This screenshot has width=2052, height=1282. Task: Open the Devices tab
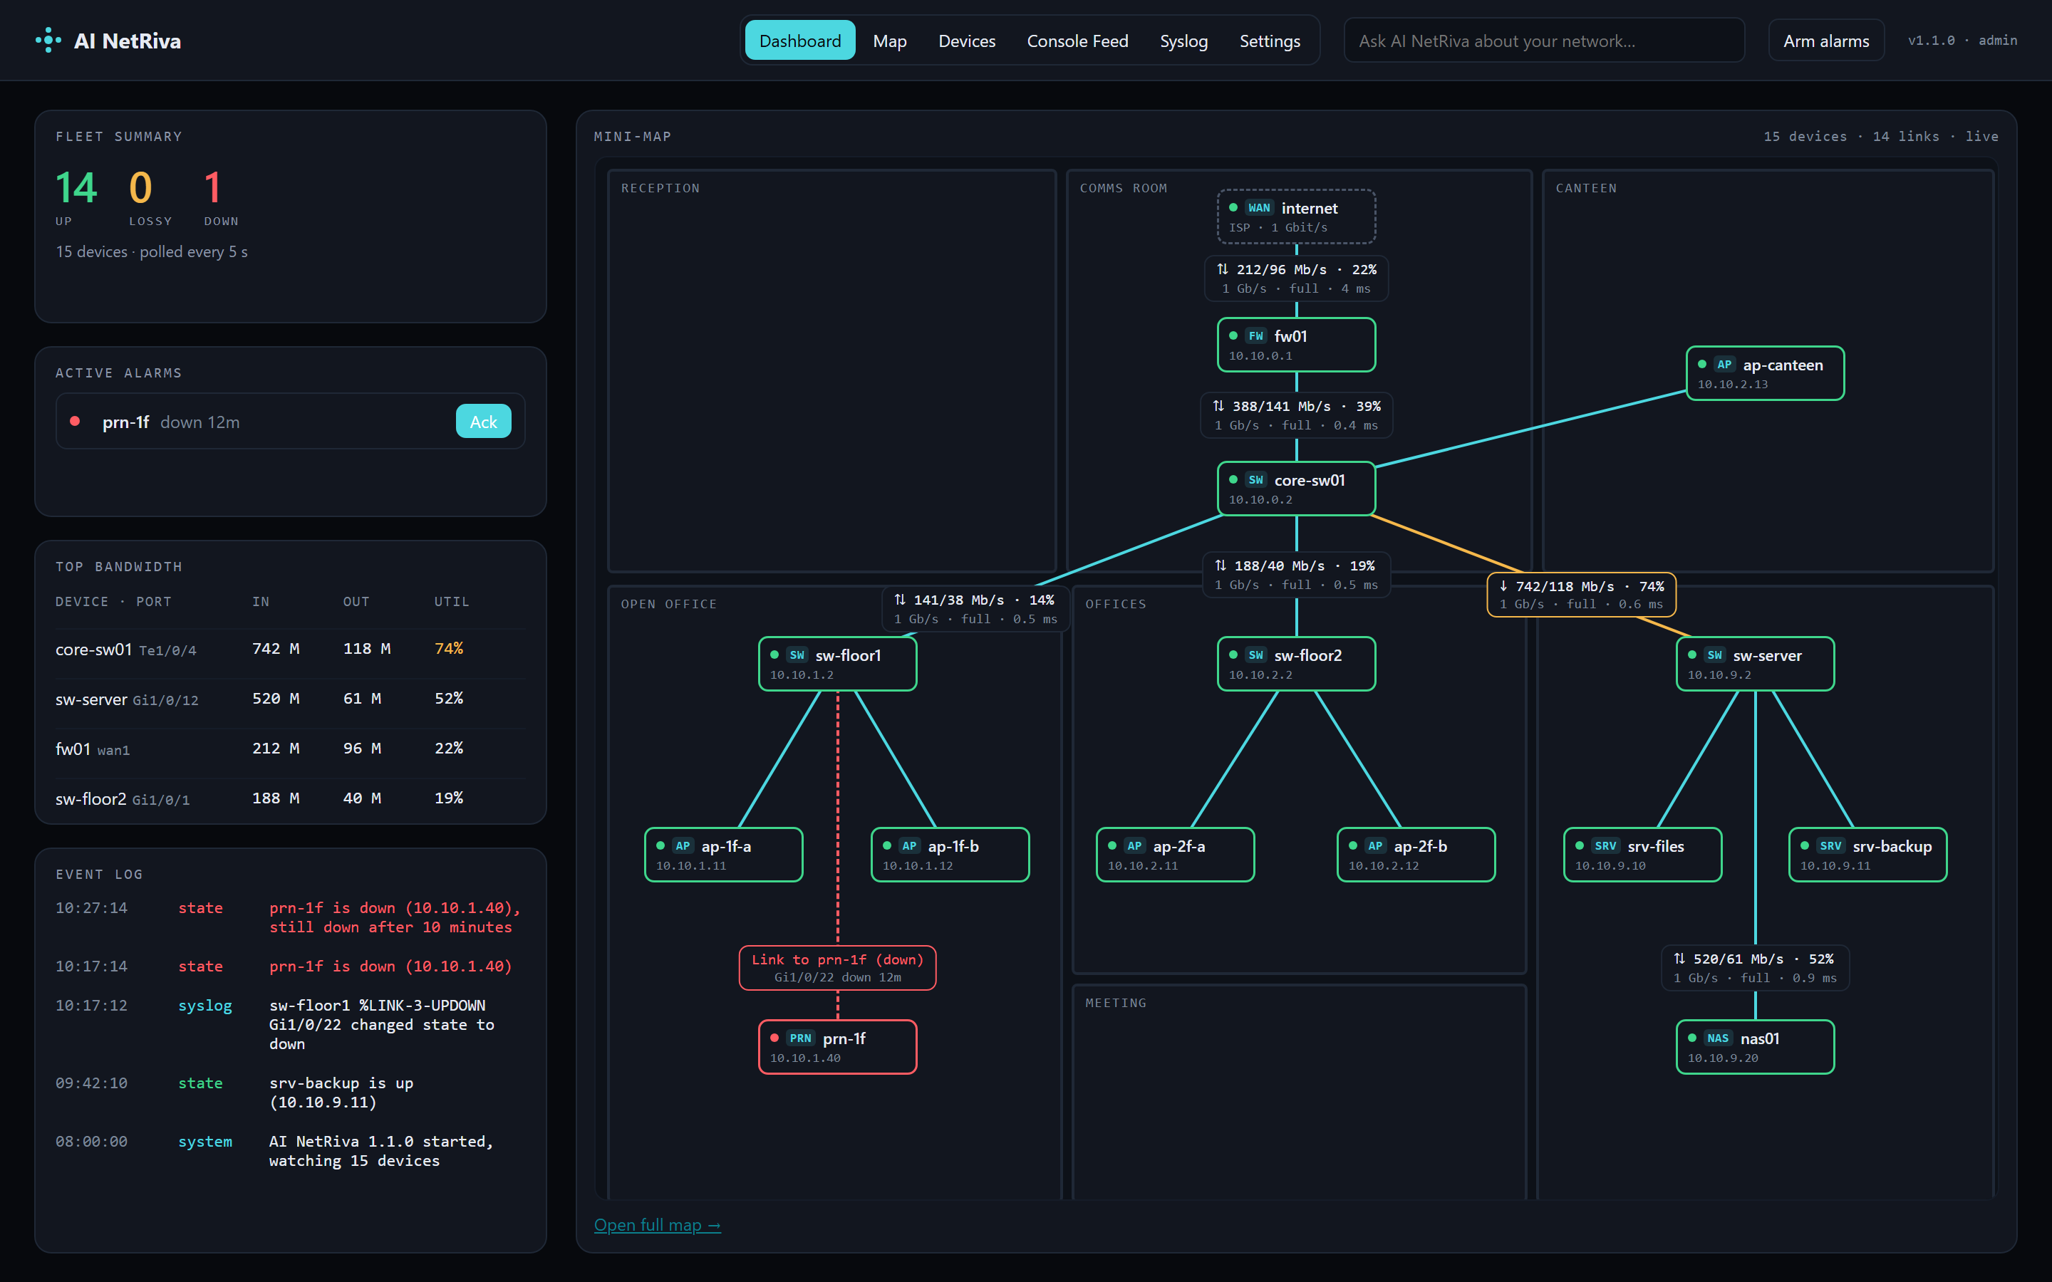[967, 41]
